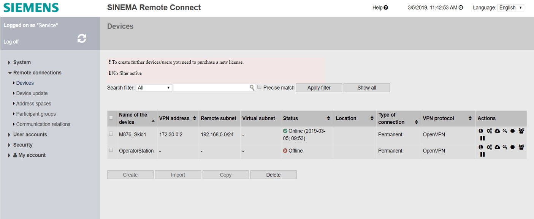Click remote subnet 192.168.0.0/24

tap(217, 134)
